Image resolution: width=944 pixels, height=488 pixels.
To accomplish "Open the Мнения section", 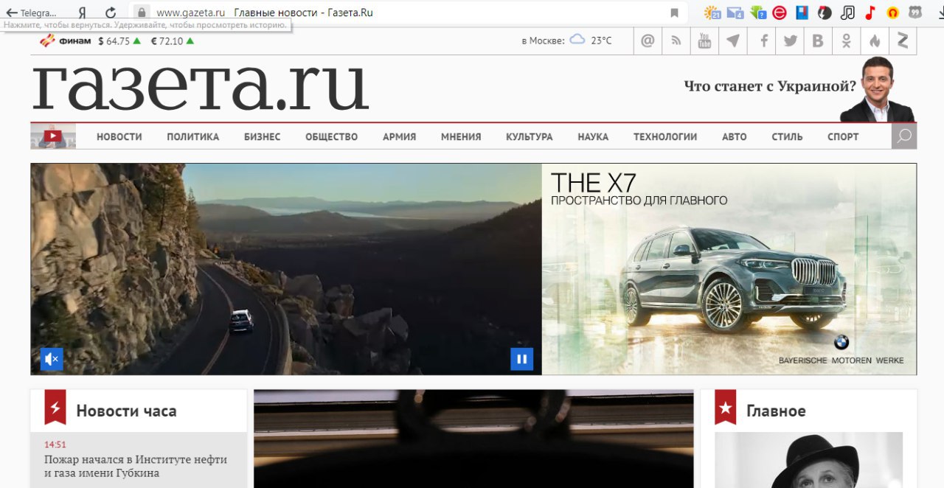I will point(461,136).
